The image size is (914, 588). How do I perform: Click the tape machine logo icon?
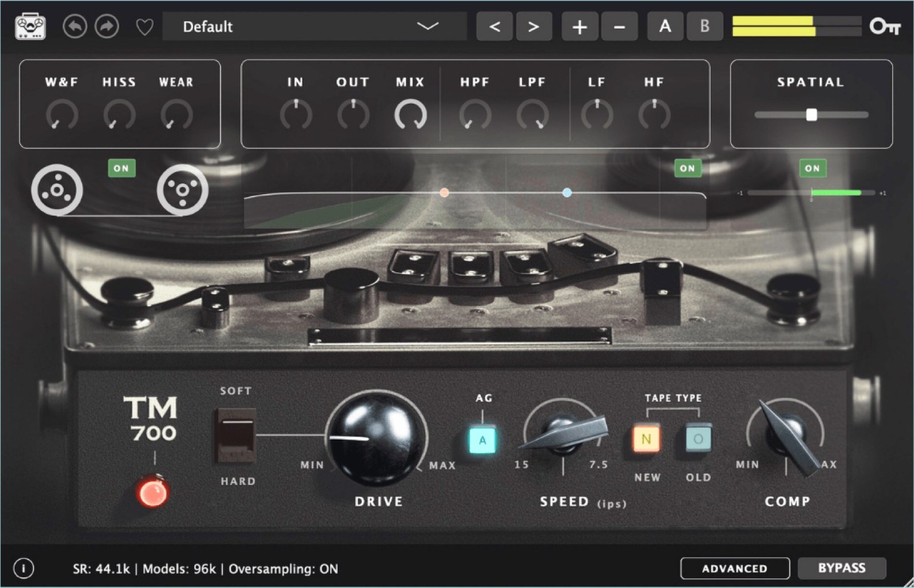(x=30, y=27)
